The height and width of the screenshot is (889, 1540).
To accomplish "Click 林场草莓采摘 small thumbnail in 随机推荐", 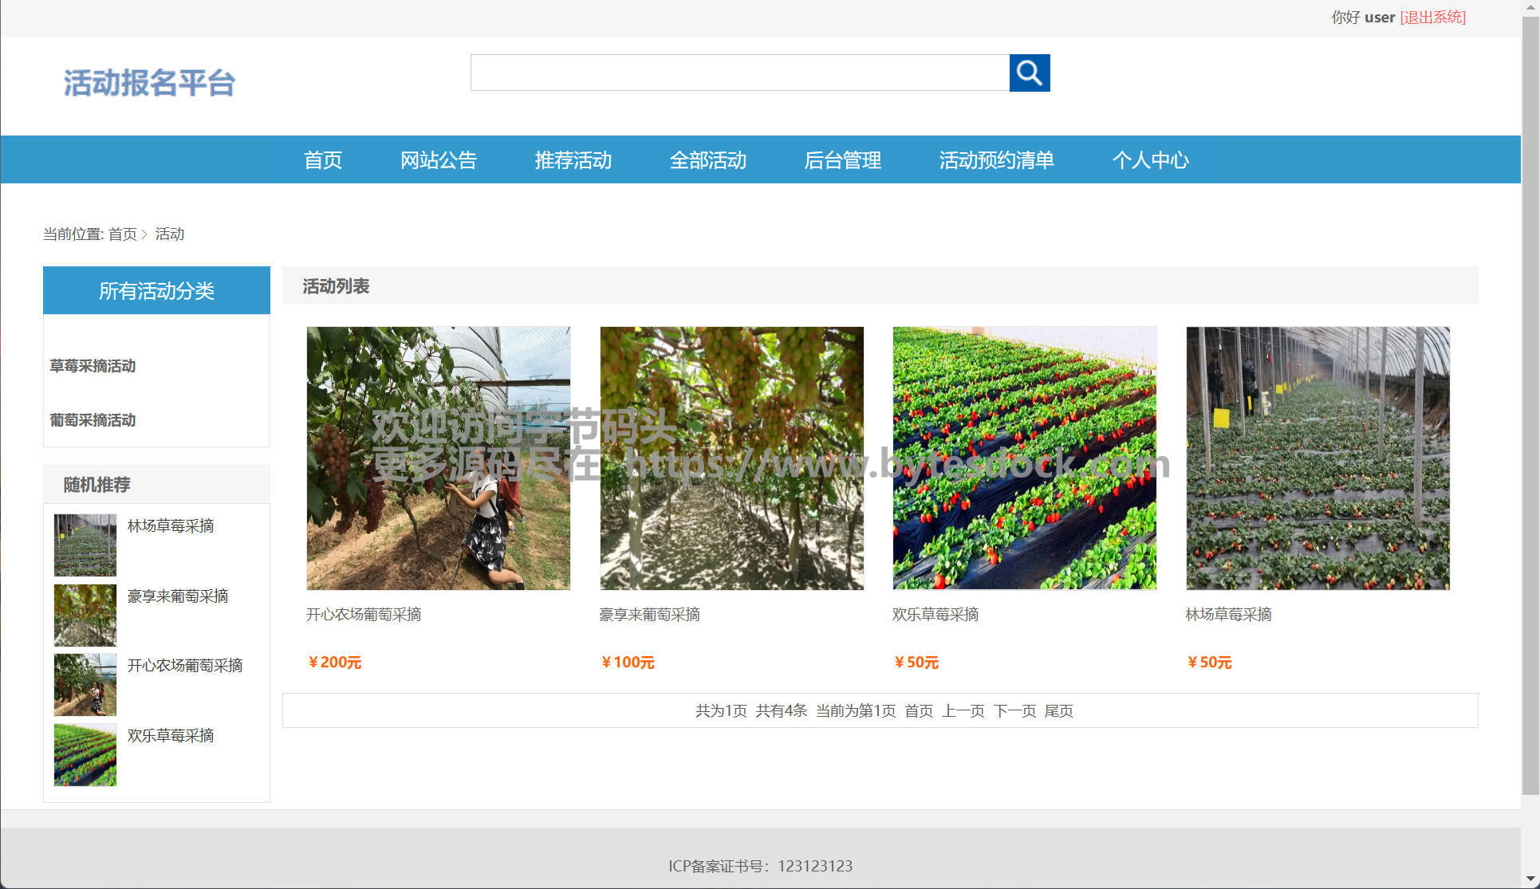I will click(x=85, y=545).
